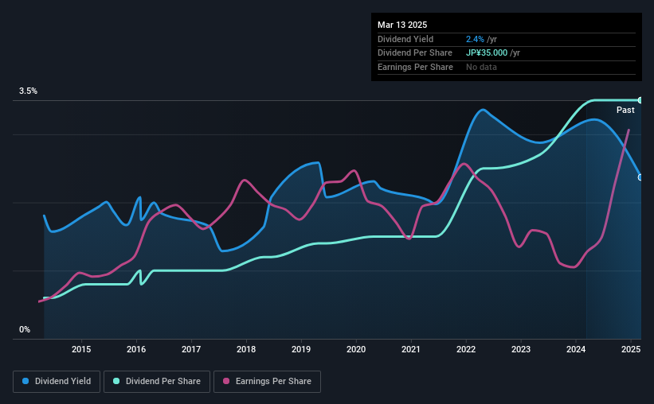Viewport: 654px width, 404px height.
Task: Click the teal data point marker at chart end
Action: [640, 100]
